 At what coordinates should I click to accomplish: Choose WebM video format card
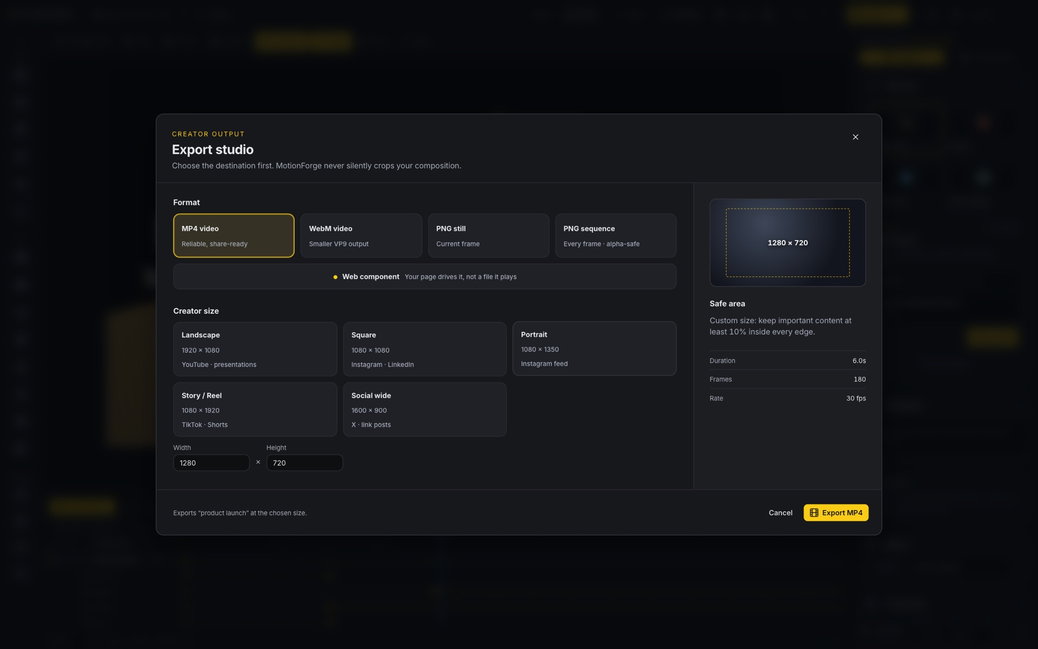pos(361,235)
